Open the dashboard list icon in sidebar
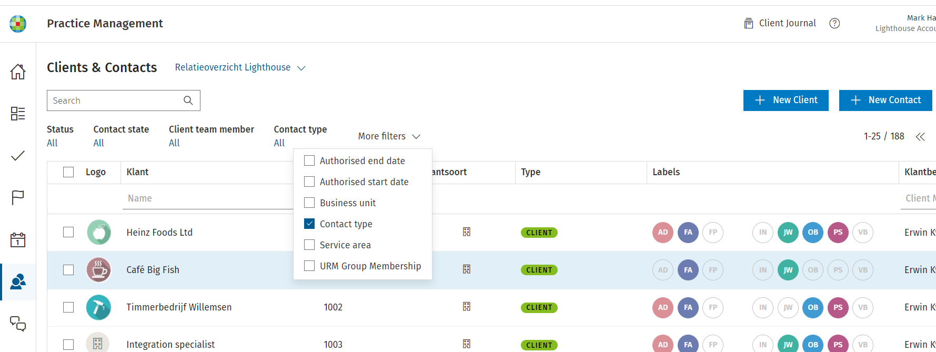Screen dimensions: 936x352 18,114
